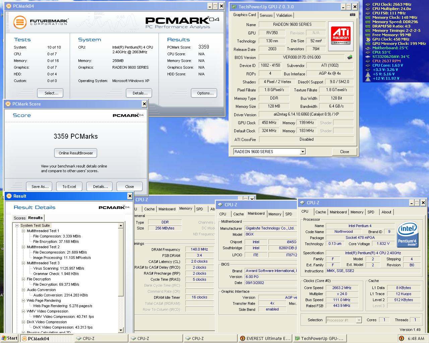Click GPU-Z camera screenshot icon

pyautogui.click(x=352, y=15)
